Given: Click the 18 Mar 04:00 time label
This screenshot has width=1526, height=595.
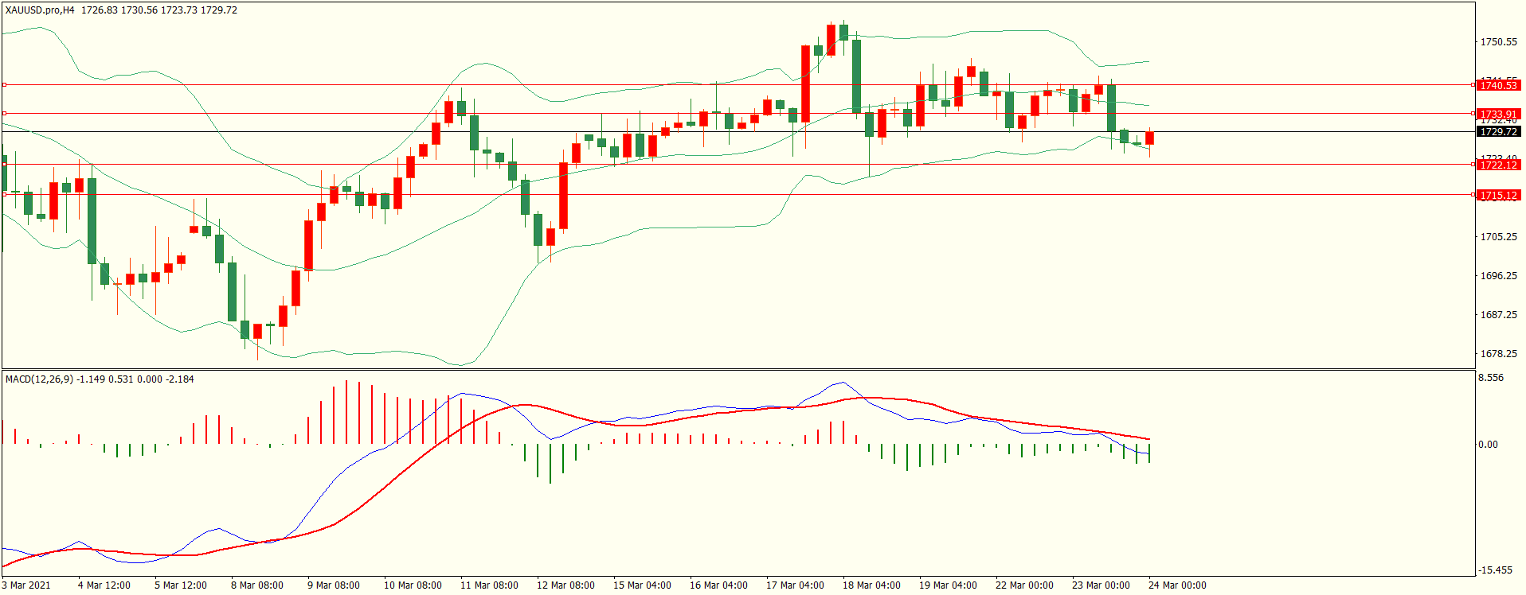Looking at the screenshot, I should pyautogui.click(x=871, y=585).
